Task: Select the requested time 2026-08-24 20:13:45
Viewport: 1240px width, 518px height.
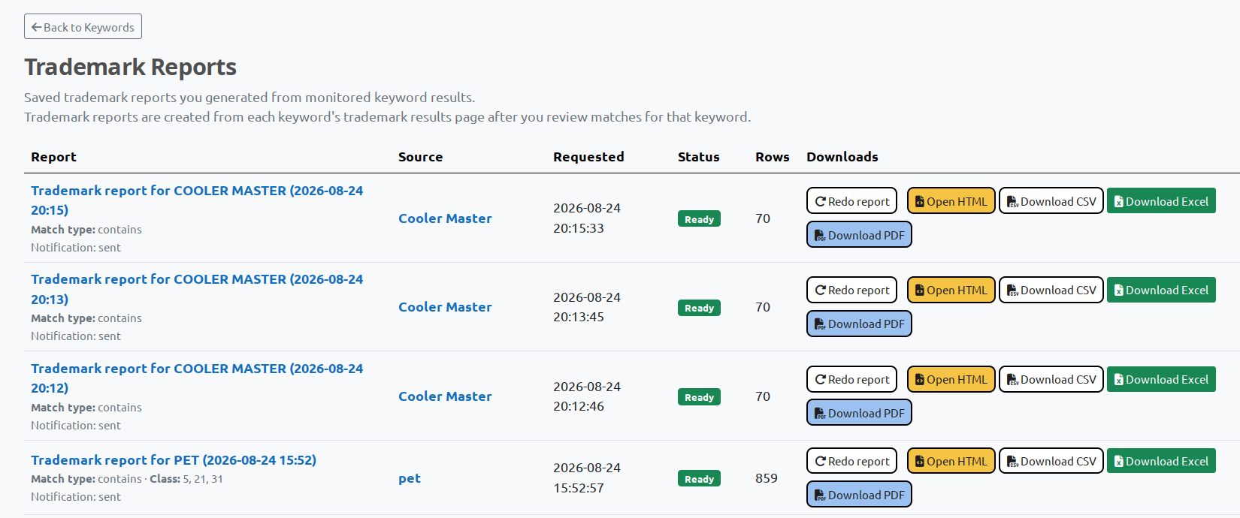Action: pyautogui.click(x=587, y=307)
